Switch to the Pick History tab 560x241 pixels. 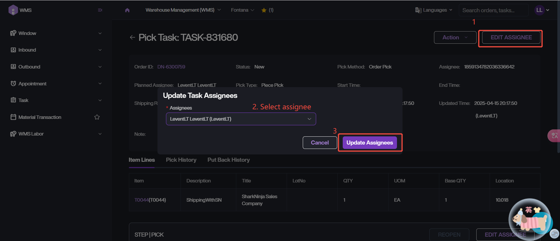(181, 160)
